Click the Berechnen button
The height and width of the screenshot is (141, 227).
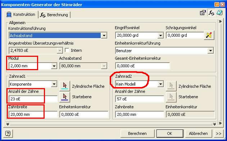pyautogui.click(x=137, y=133)
